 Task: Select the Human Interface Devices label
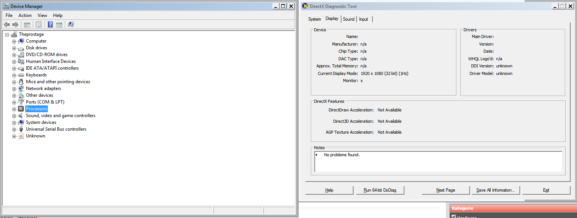tap(51, 61)
